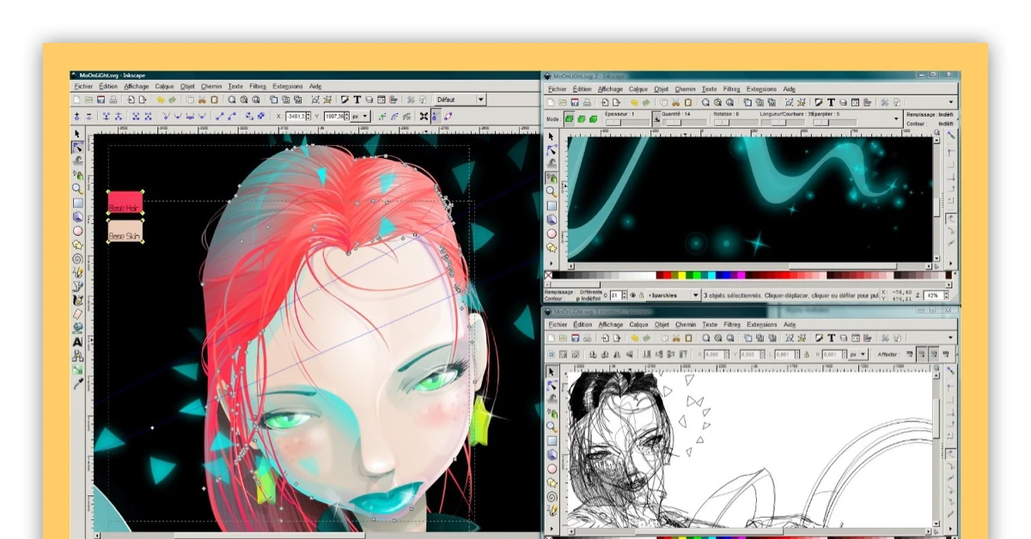This screenshot has height=539, width=1031.
Task: Select the 3D box tool in left window
Action: [x=76, y=216]
